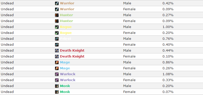
Task: Click the Hunter icon in the Female row
Action: (57, 21)
